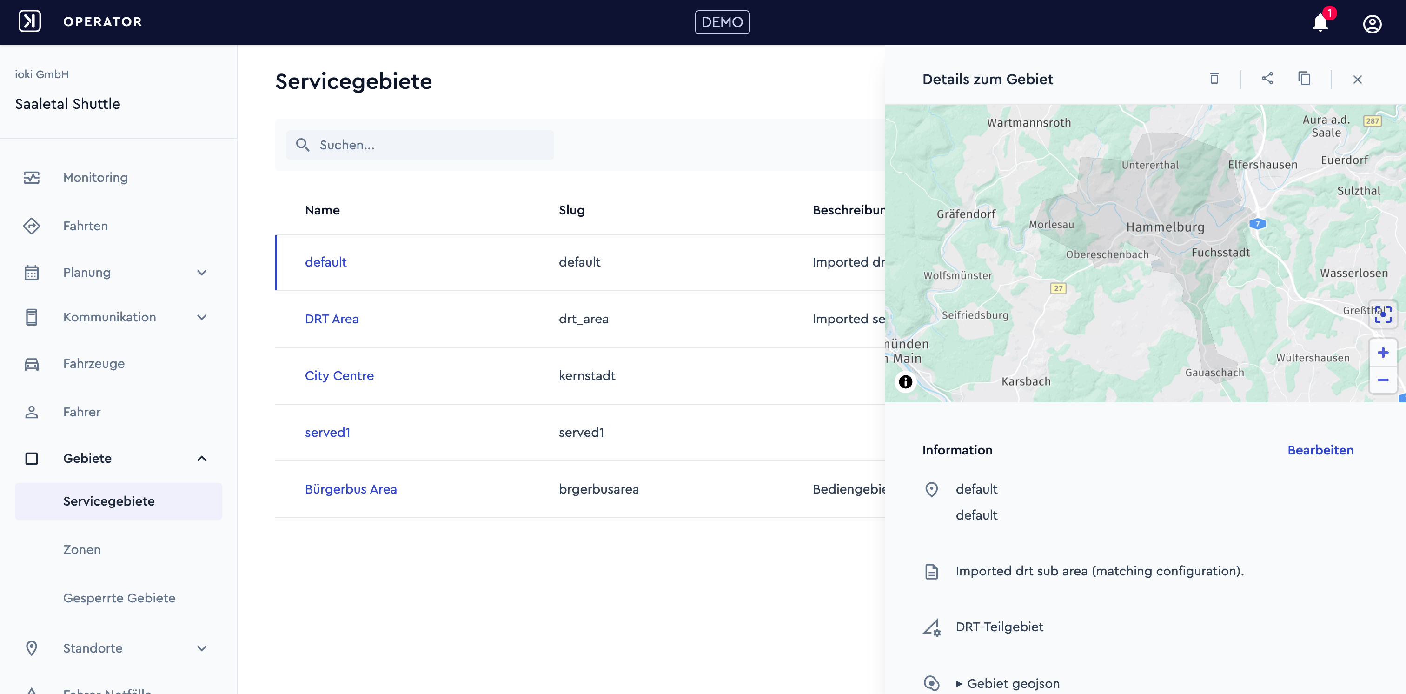Zoom out on the map
Viewport: 1406px width, 694px height.
pyautogui.click(x=1383, y=380)
